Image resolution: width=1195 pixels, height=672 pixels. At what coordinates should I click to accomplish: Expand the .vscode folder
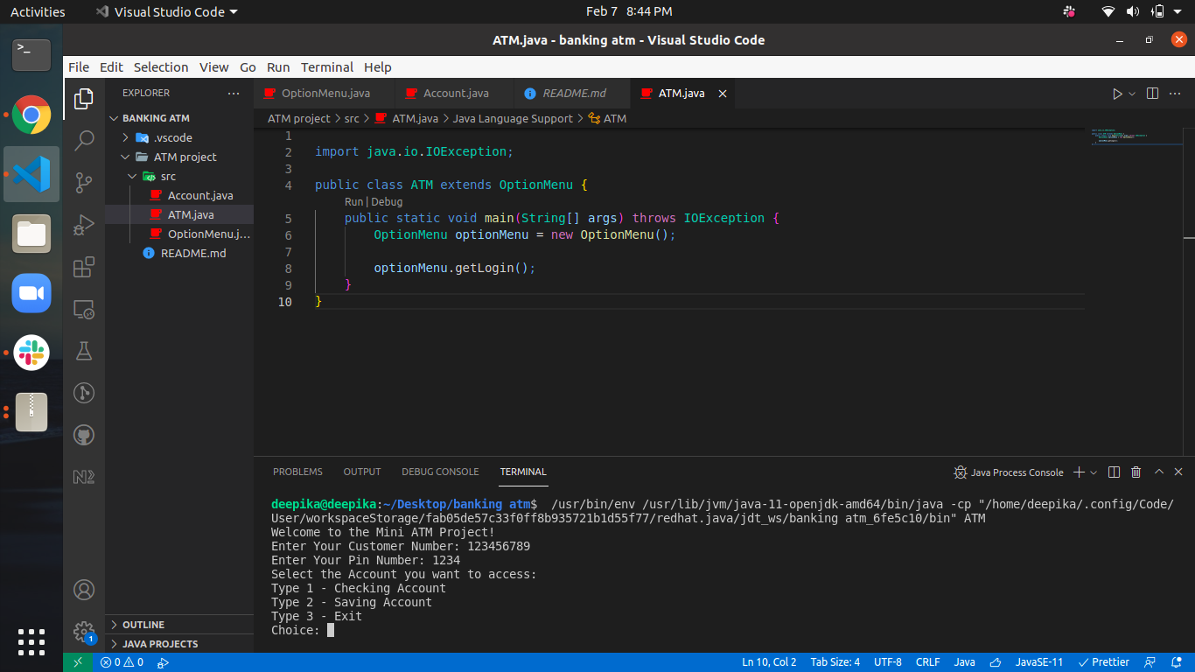[x=127, y=137]
